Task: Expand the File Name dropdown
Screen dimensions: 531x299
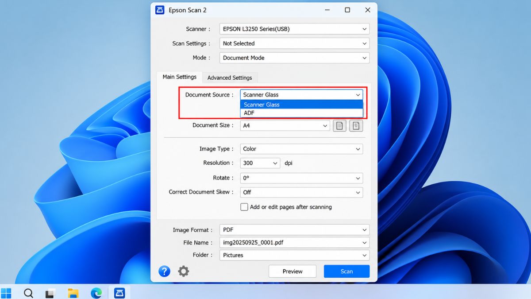Action: click(x=295, y=243)
